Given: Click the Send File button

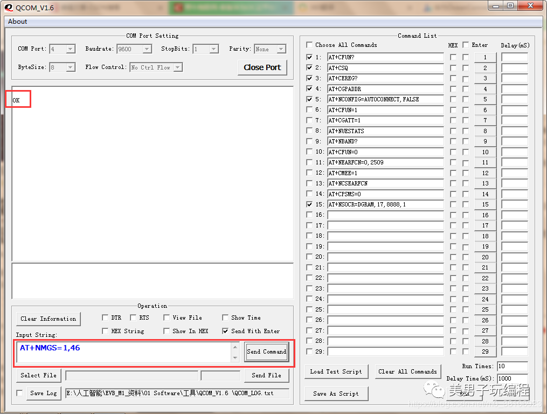Looking at the screenshot, I should click(267, 375).
